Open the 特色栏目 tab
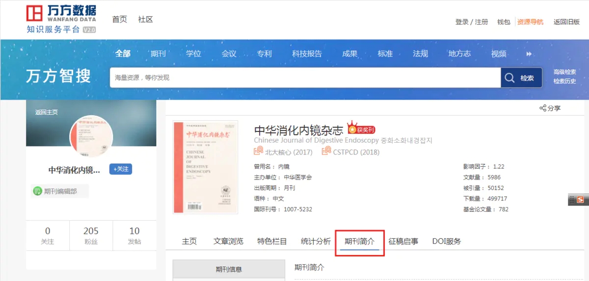This screenshot has width=589, height=281. pos(272,241)
